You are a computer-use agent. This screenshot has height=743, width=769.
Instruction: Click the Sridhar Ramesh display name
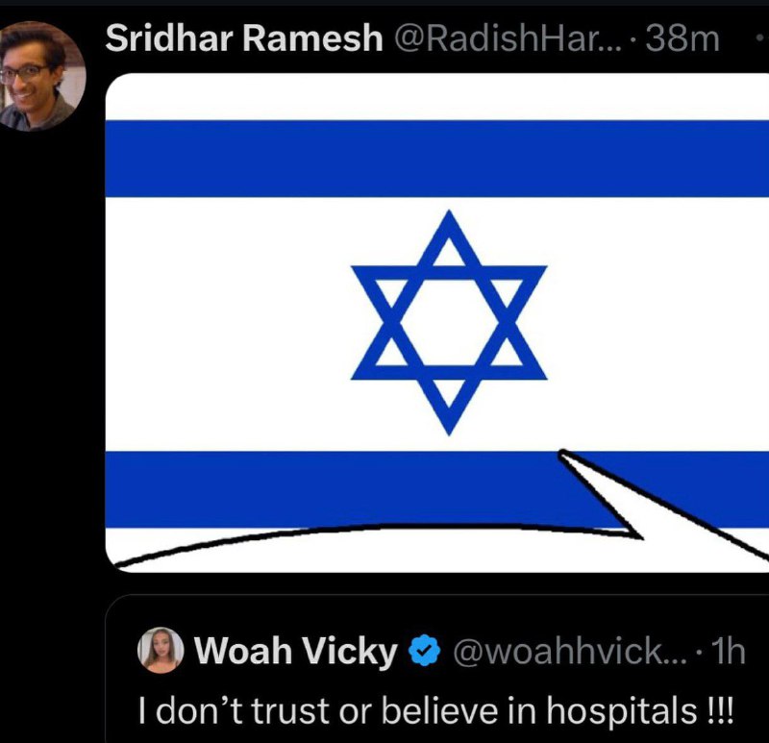click(244, 38)
